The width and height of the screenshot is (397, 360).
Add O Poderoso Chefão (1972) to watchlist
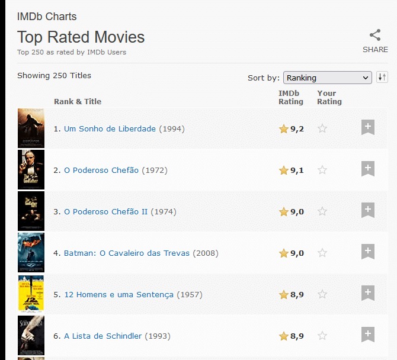tap(367, 169)
